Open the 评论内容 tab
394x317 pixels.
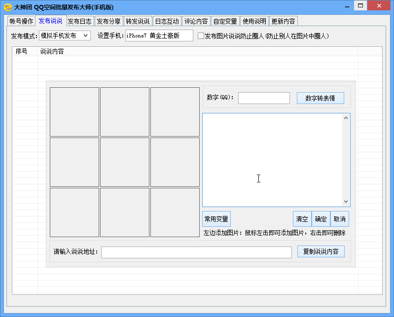tap(196, 21)
